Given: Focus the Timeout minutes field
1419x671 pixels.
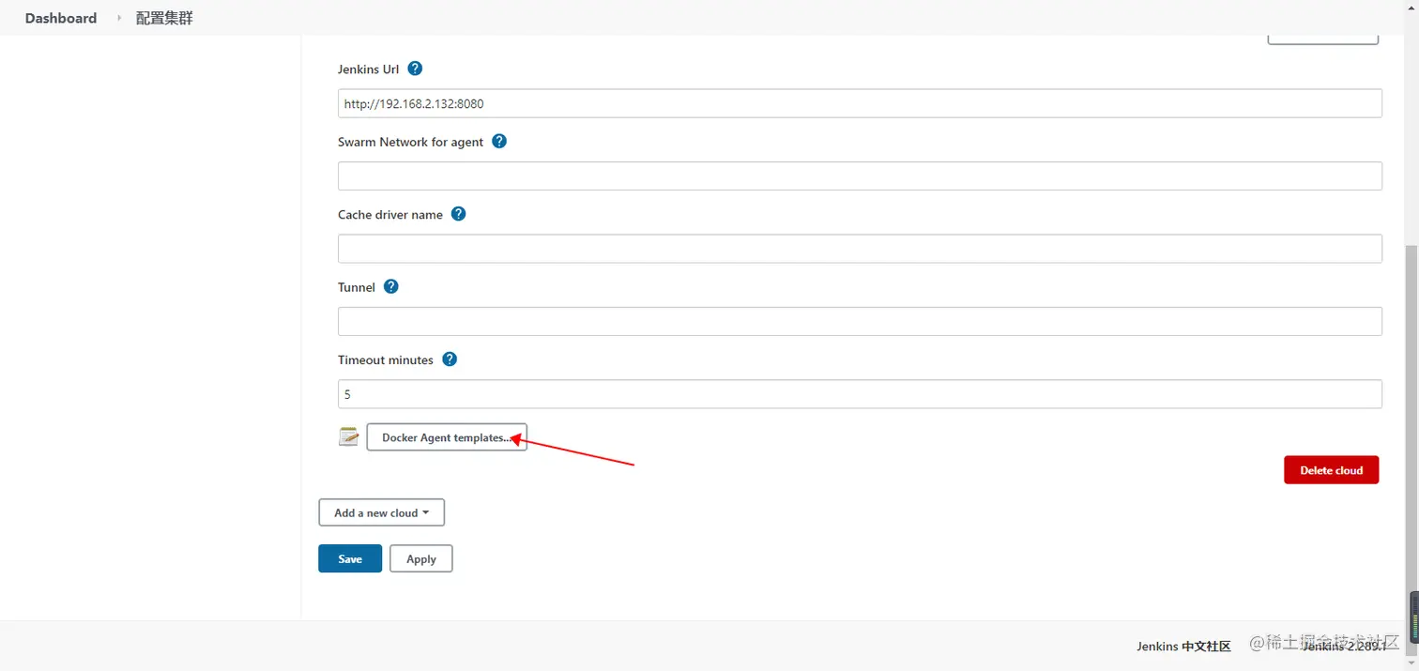Looking at the screenshot, I should tap(859, 394).
